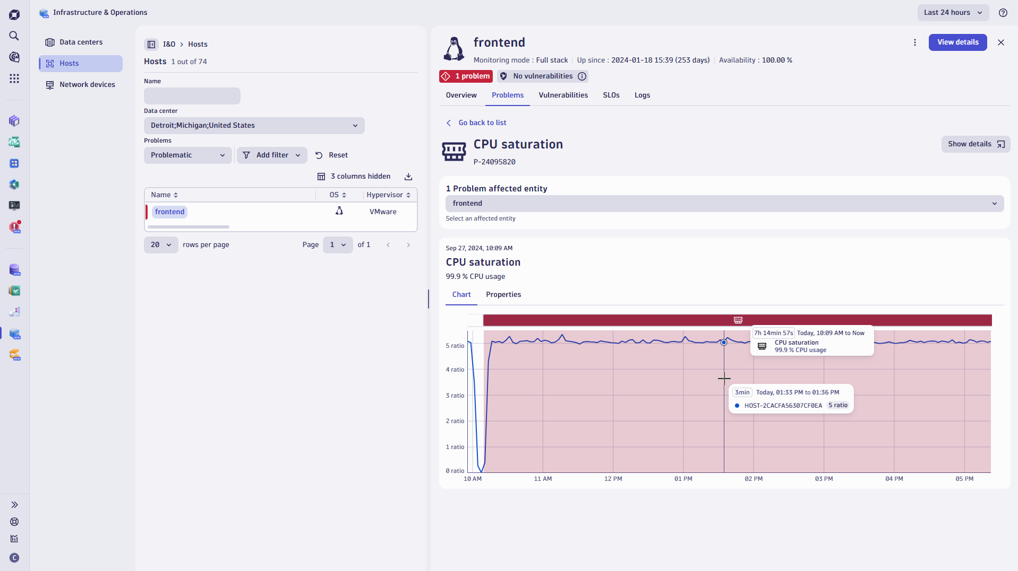
Task: Click the View details button
Action: click(957, 42)
